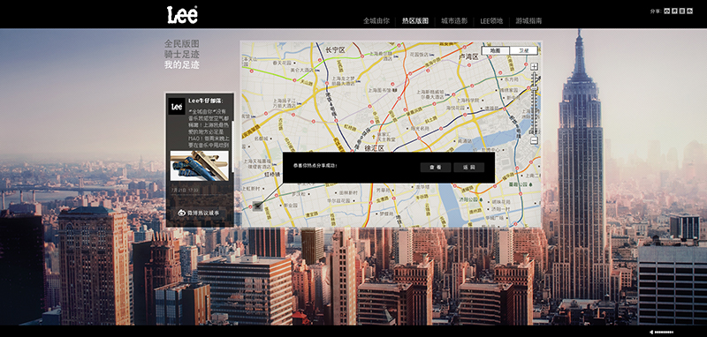Zoom in with the map plus button
The image size is (707, 337).
pos(535,66)
